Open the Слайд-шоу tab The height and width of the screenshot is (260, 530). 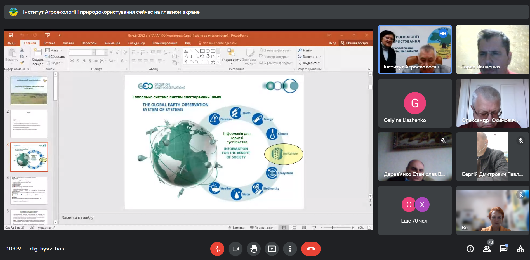[136, 43]
